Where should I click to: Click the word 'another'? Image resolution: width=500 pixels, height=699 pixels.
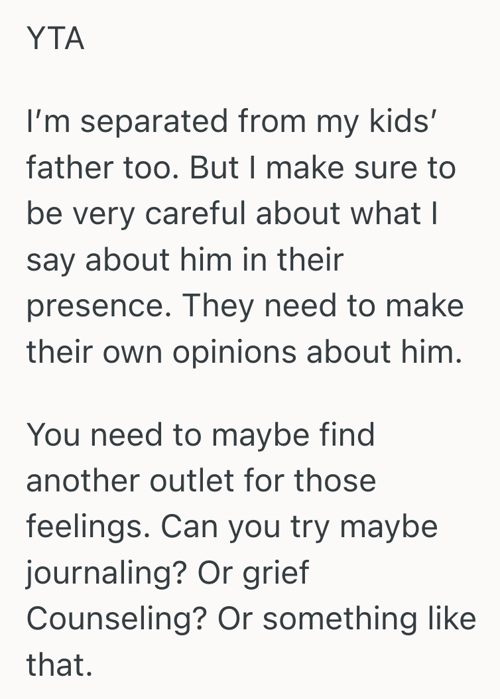pyautogui.click(x=82, y=481)
